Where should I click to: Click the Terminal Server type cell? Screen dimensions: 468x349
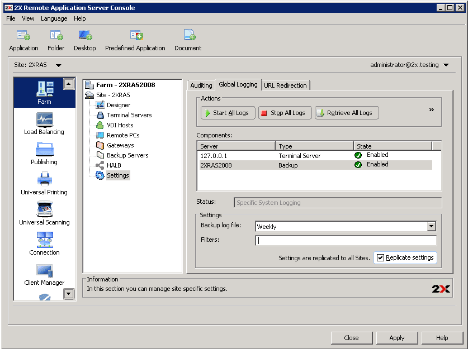coord(299,156)
